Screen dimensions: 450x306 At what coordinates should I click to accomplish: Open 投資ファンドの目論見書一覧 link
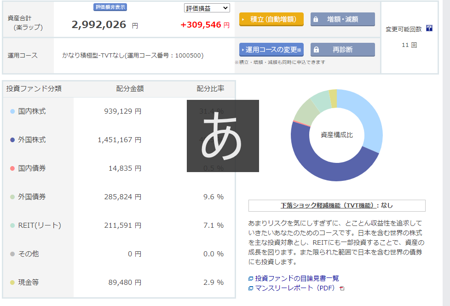pos(297,278)
